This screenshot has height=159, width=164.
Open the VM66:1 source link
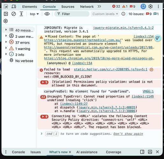pyautogui.click(x=148, y=91)
